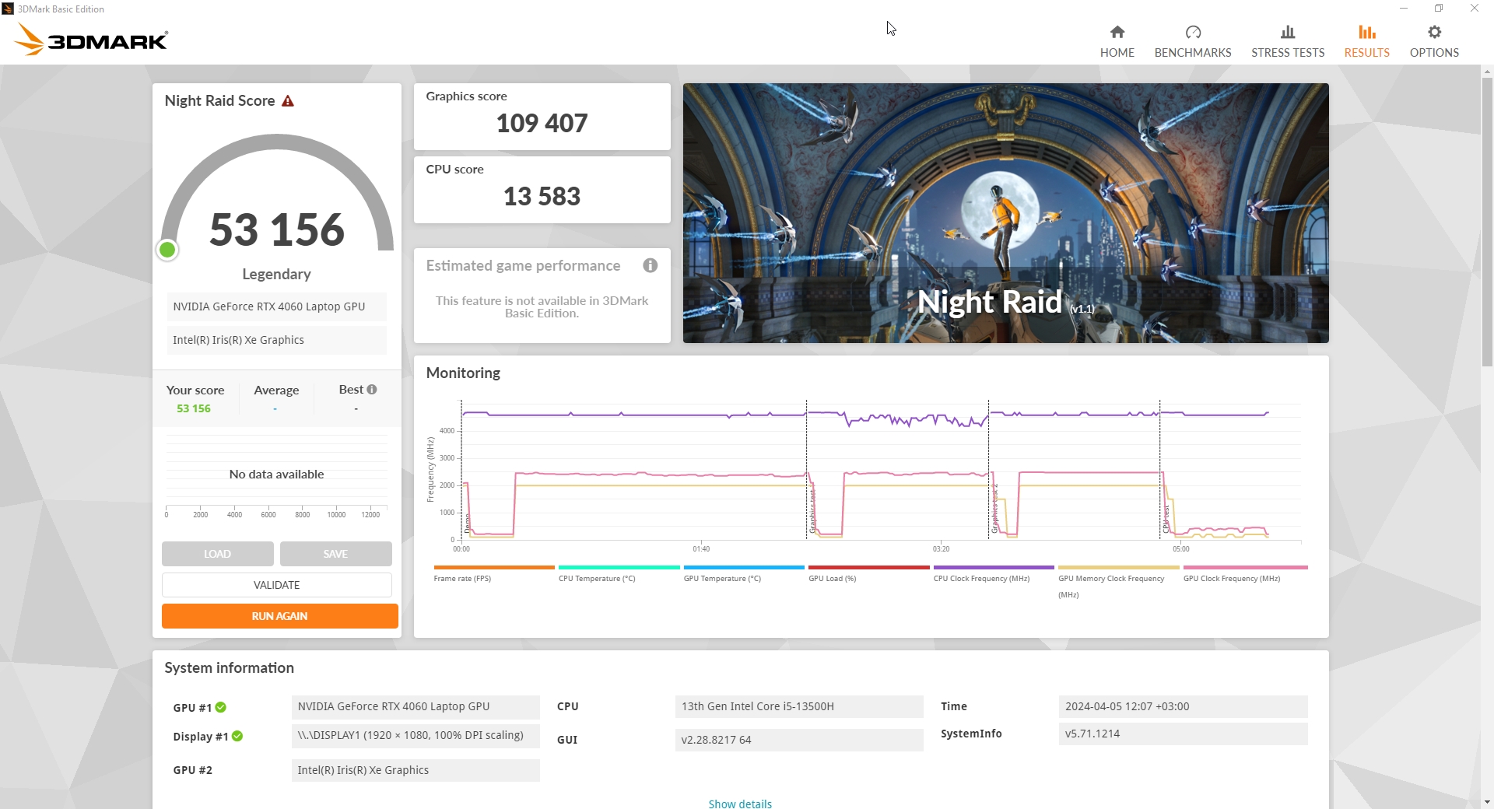The width and height of the screenshot is (1494, 809).
Task: Toggle the GPU Load (%) legend item
Action: [x=869, y=573]
